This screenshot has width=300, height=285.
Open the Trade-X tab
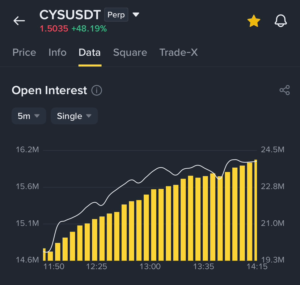pos(178,52)
